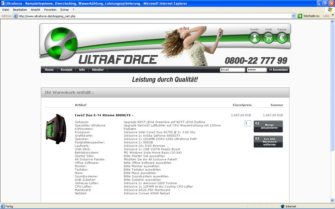
Task: Click Aus dem Warenkorb entfernen button
Action: point(268,142)
